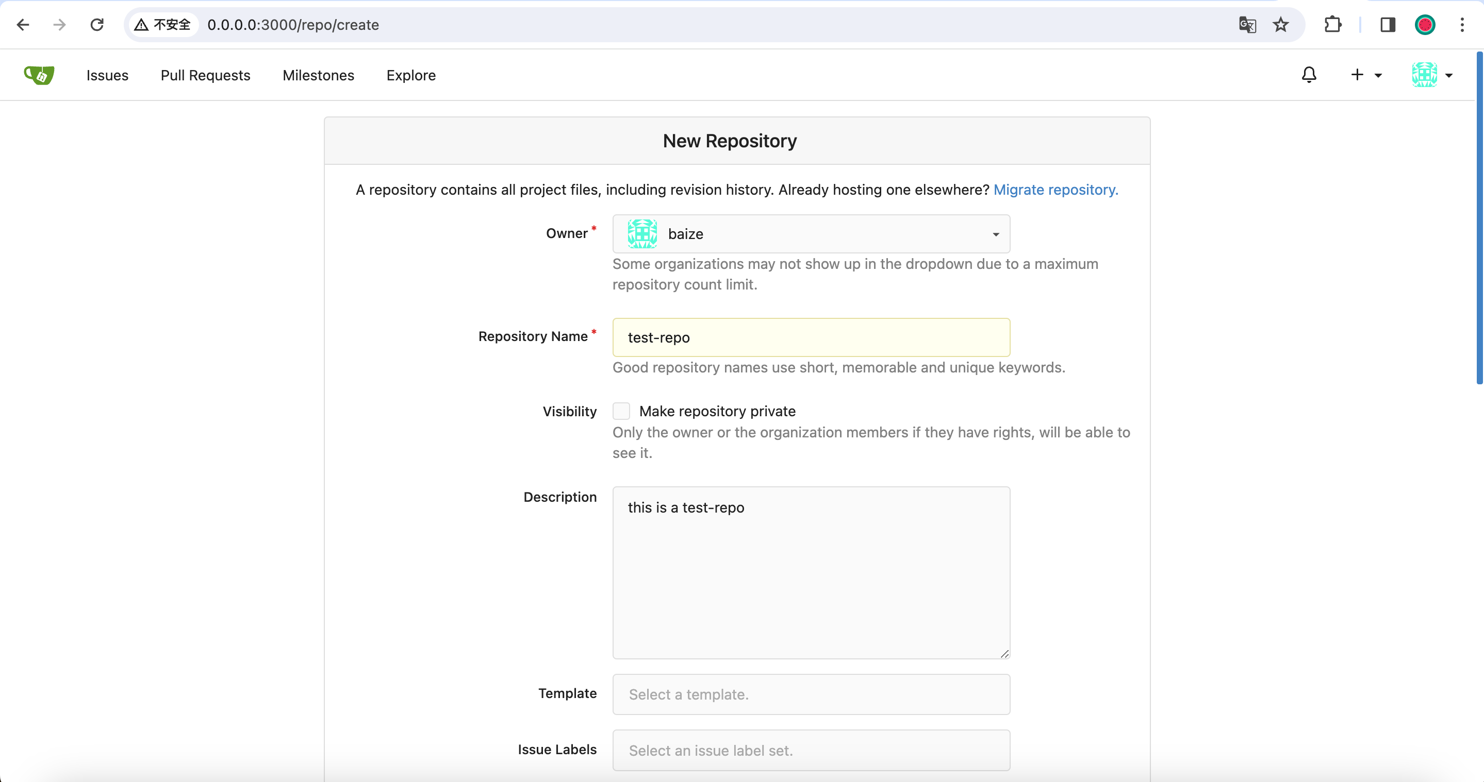Open the Issue Labels set dropdown

click(x=811, y=750)
